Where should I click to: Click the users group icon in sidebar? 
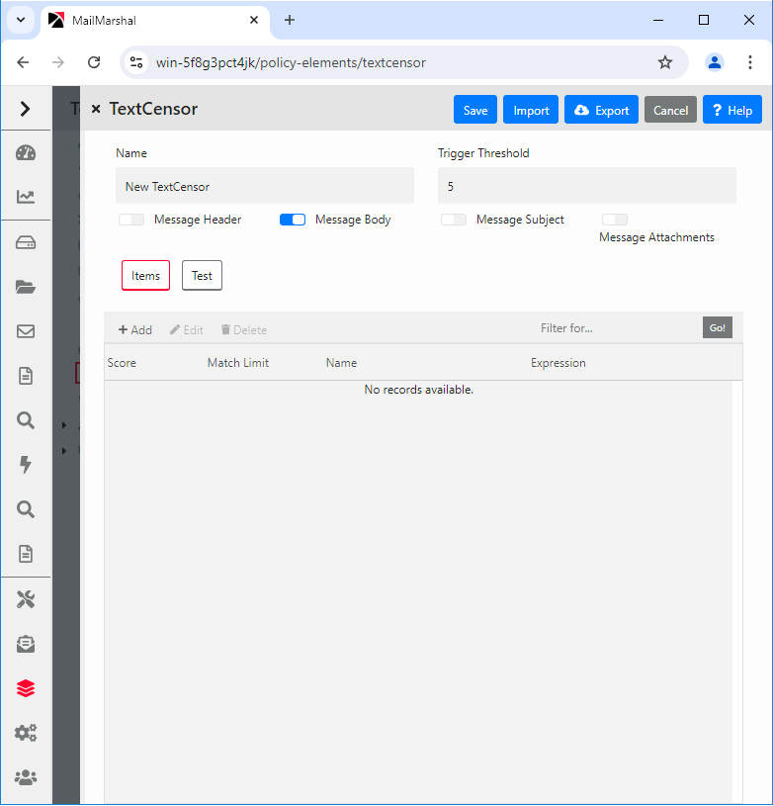point(26,777)
